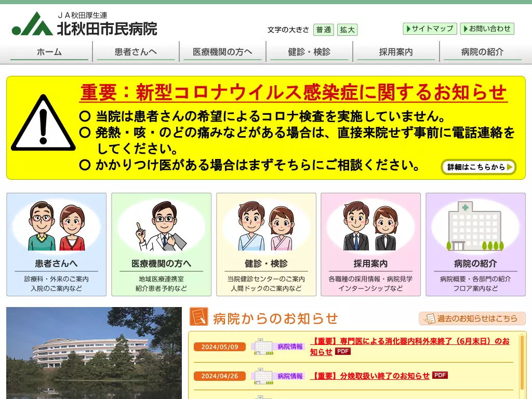Click the 病院からのお知らせ heading
Image resolution: width=532 pixels, height=399 pixels.
[x=275, y=318]
